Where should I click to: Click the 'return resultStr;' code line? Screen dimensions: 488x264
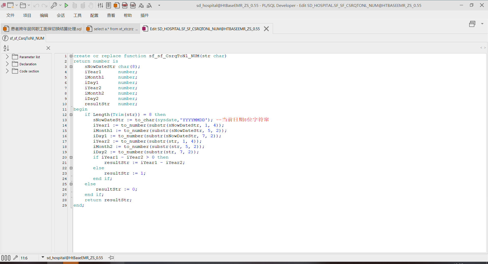[108, 200]
